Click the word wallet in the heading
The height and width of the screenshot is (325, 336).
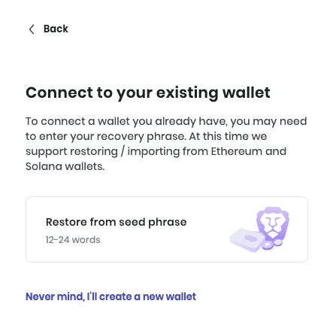(x=247, y=93)
